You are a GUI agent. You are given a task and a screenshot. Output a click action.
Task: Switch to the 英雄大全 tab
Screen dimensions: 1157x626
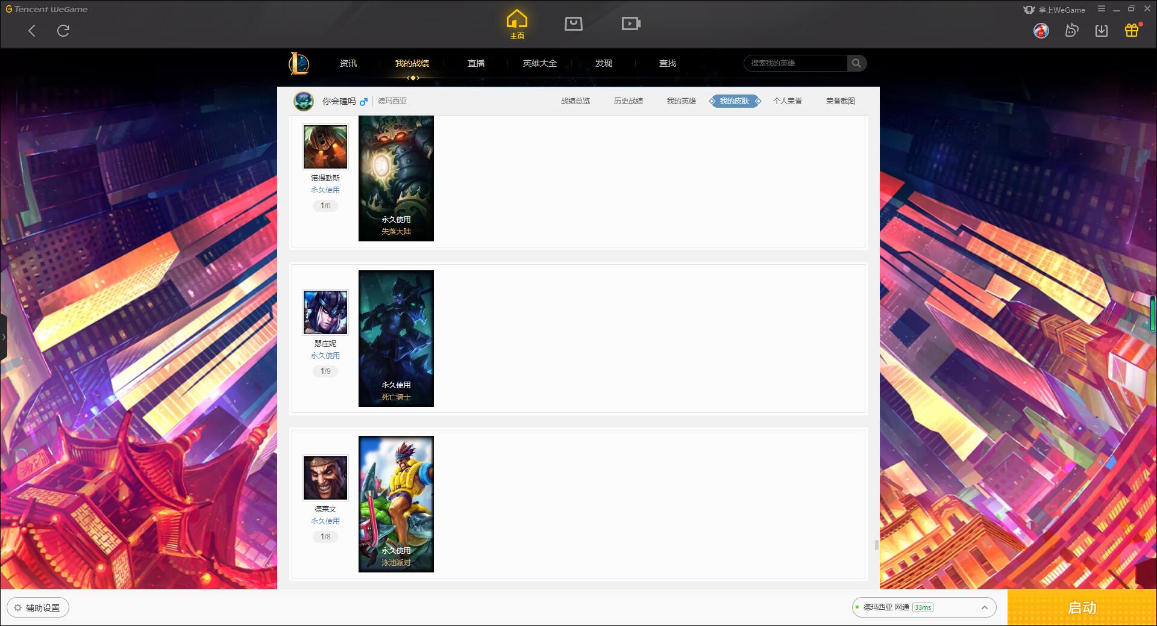pyautogui.click(x=540, y=63)
